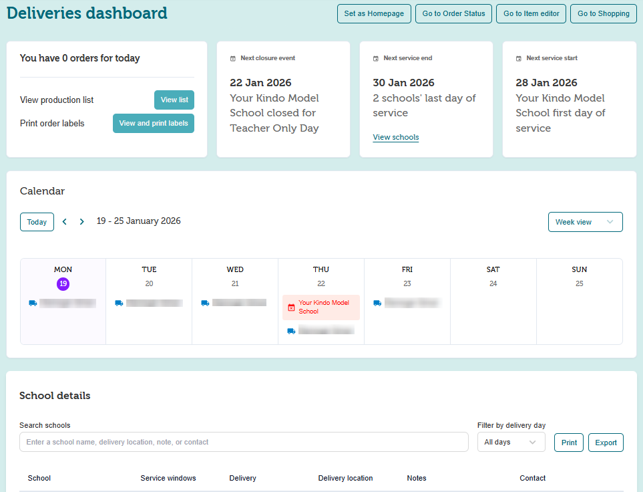Go to previous week with left chevron

click(x=65, y=222)
